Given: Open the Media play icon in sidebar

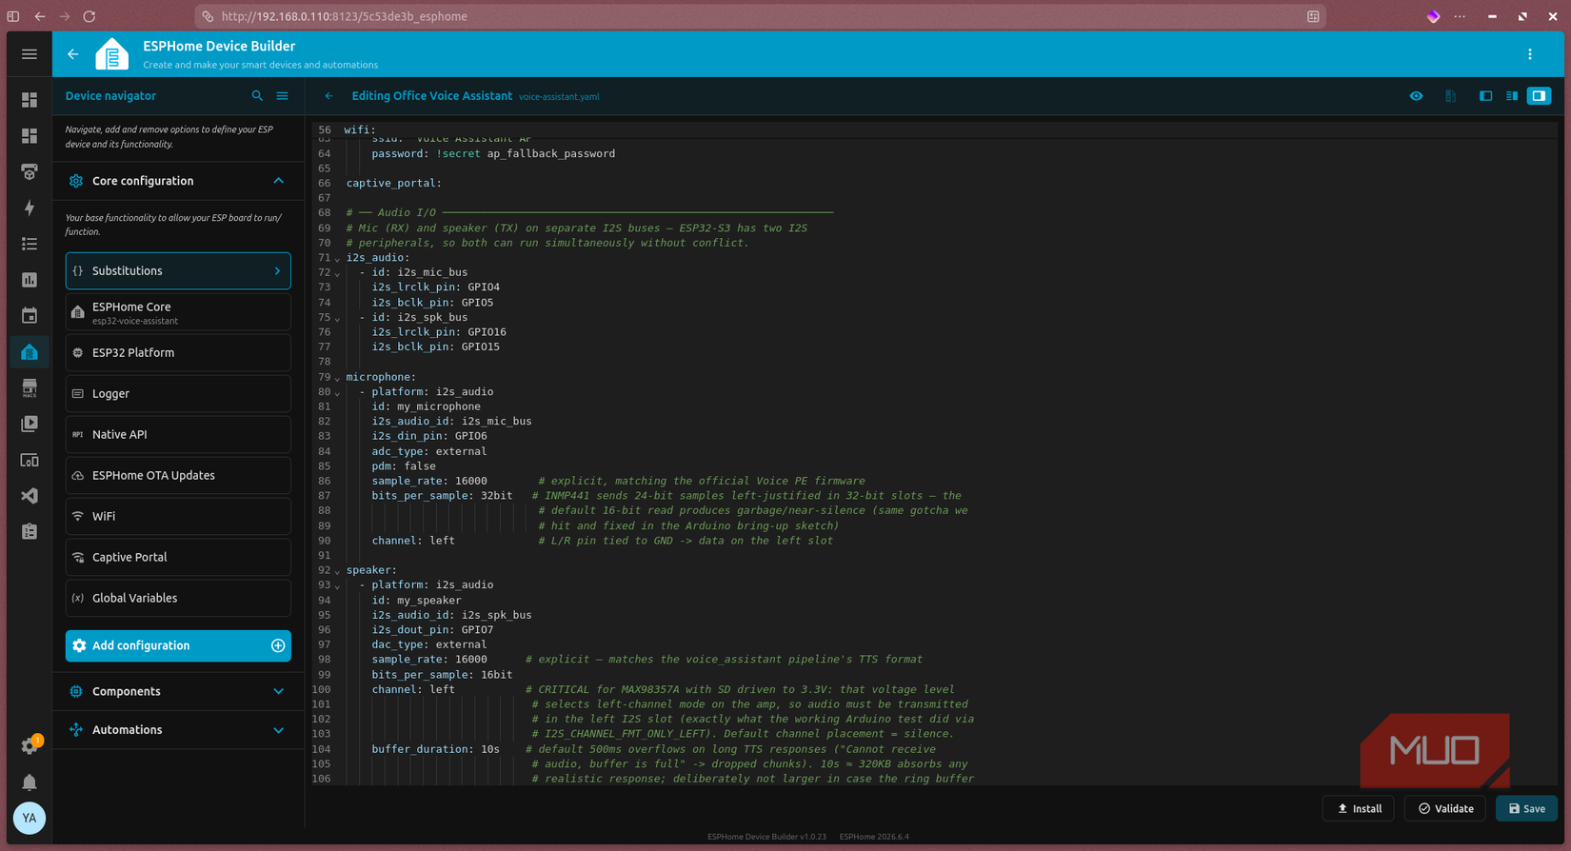Looking at the screenshot, I should 30,425.
